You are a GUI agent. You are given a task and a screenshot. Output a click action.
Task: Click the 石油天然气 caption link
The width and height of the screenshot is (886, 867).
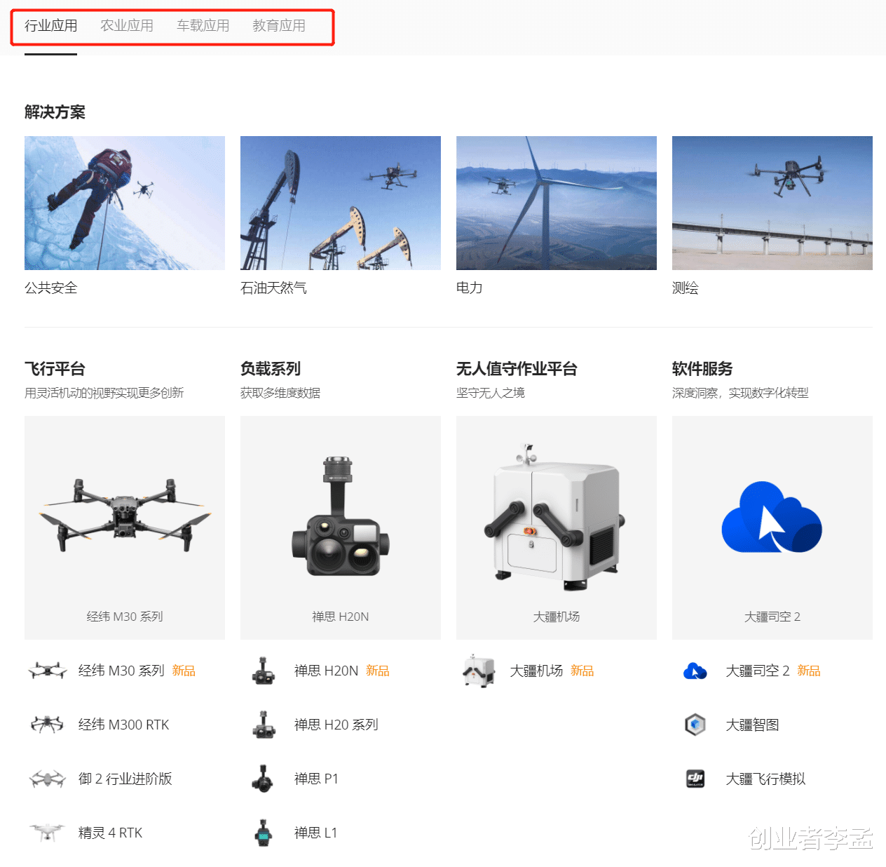coord(273,288)
